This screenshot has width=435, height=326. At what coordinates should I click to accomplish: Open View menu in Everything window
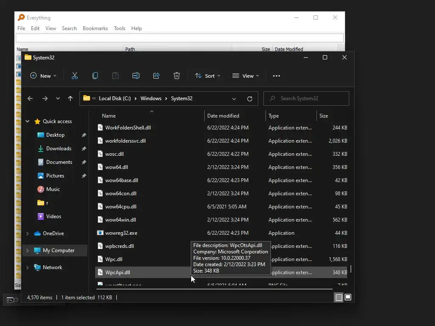(51, 28)
